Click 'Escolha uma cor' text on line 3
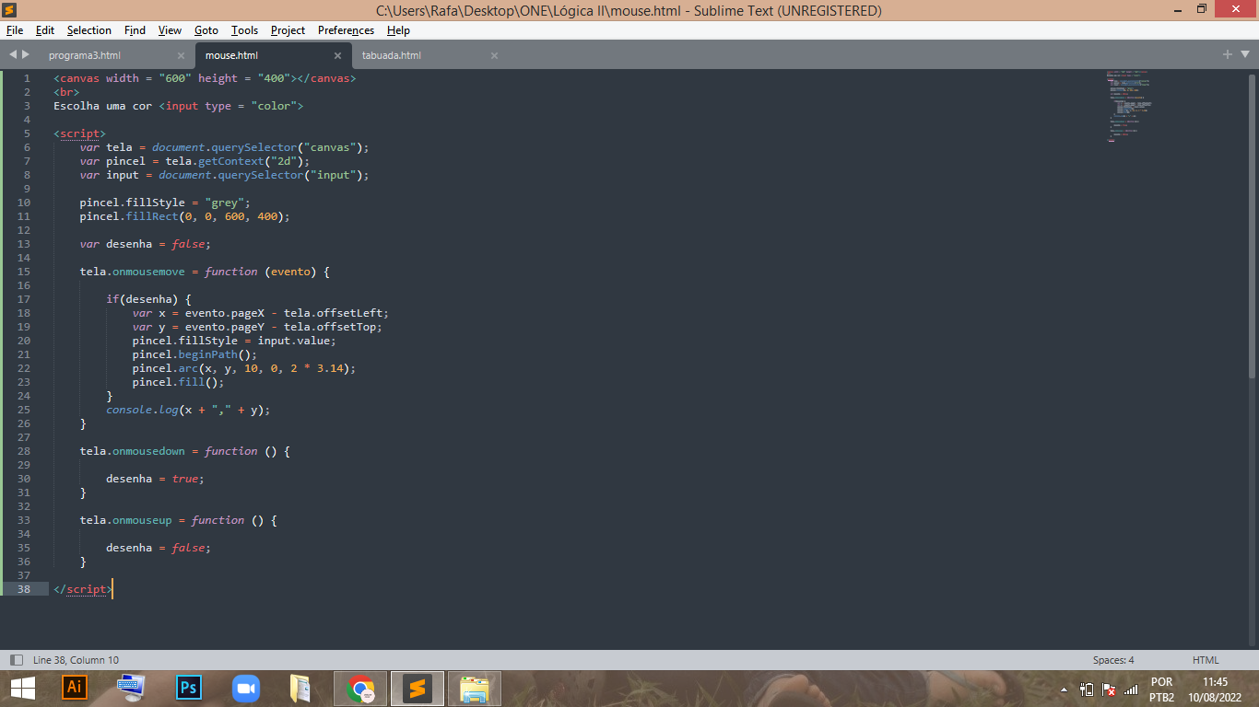The height and width of the screenshot is (707, 1259). pyautogui.click(x=102, y=106)
